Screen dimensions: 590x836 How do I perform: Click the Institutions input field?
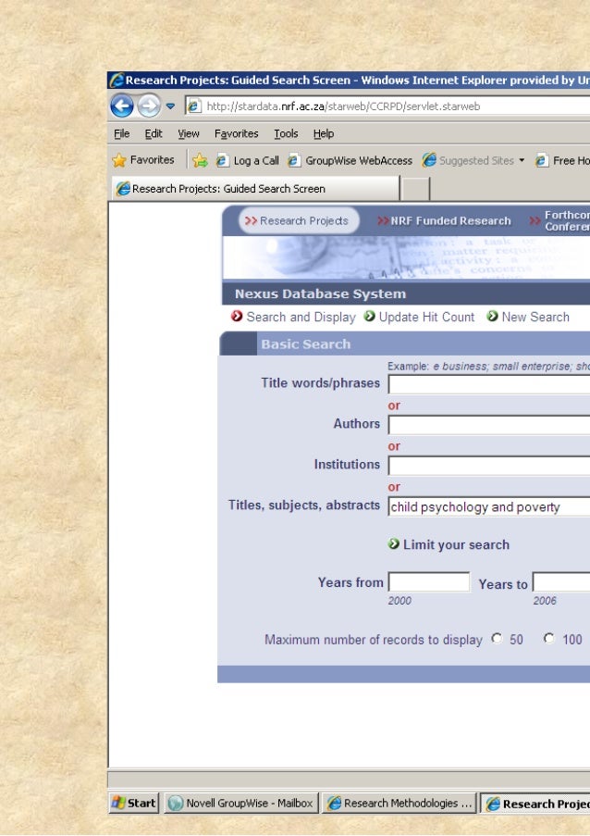tap(489, 466)
